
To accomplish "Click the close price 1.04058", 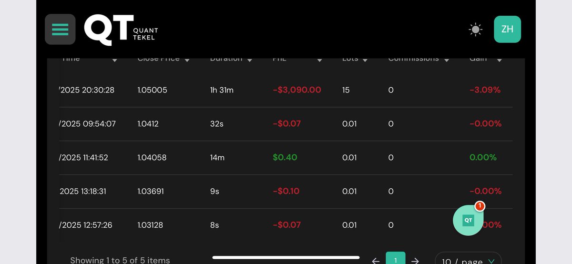I will coord(152,157).
